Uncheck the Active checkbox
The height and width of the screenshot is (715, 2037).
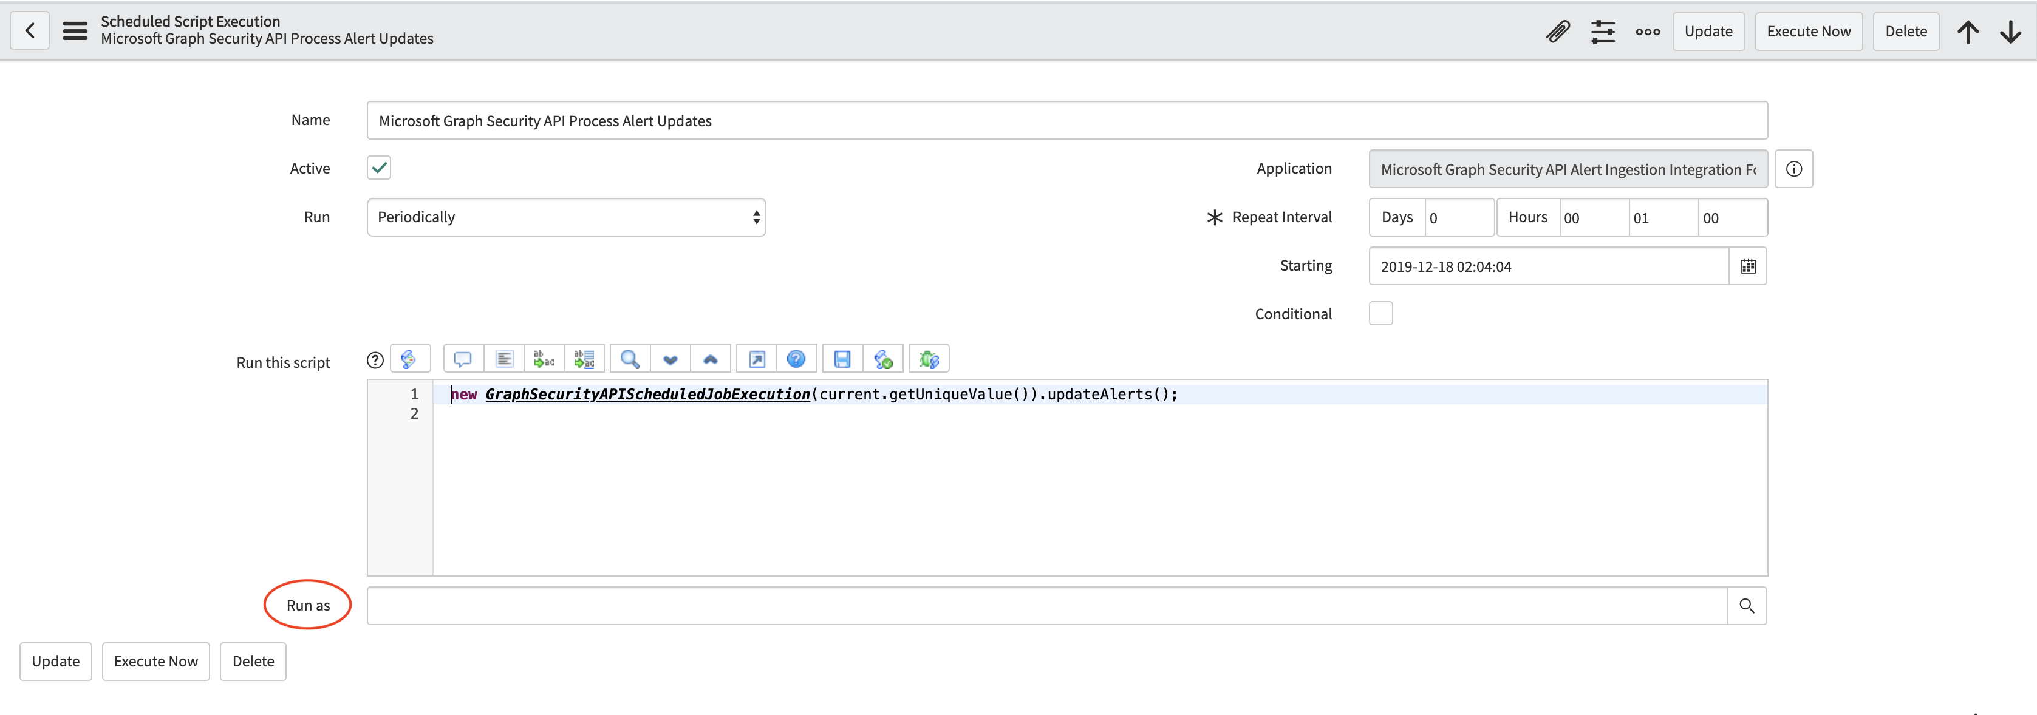click(x=379, y=168)
